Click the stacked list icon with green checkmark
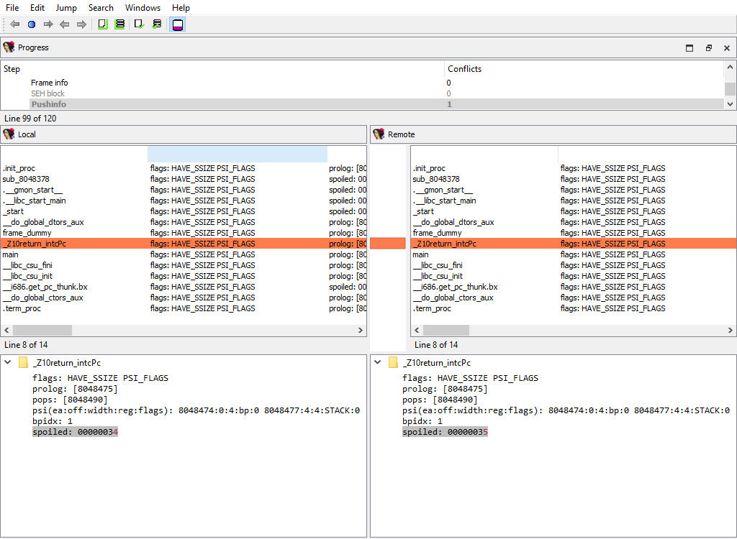The width and height of the screenshot is (737, 539). [x=157, y=24]
